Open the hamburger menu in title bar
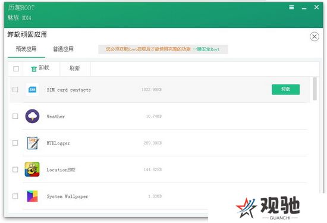 point(291,8)
